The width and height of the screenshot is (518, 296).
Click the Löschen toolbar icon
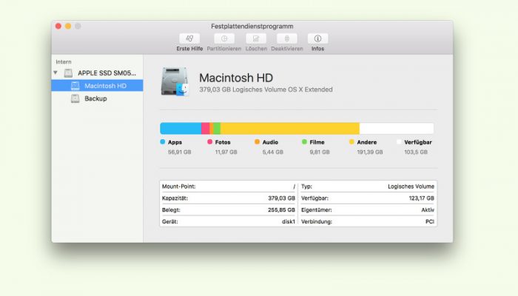[x=256, y=38]
